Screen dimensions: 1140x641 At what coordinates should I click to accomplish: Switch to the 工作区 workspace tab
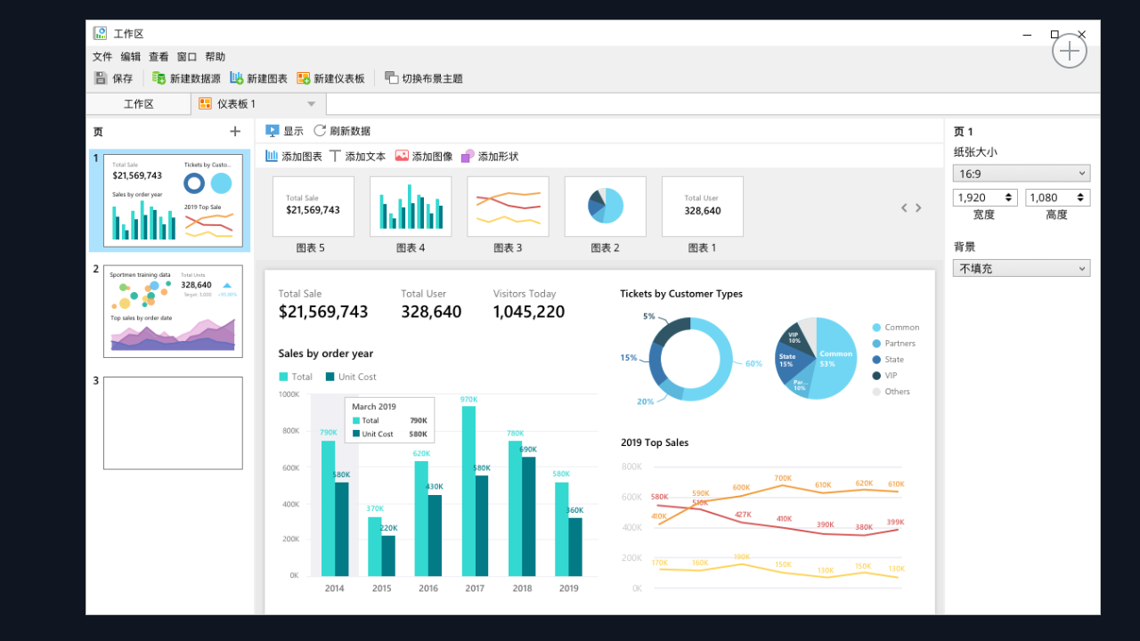click(138, 104)
